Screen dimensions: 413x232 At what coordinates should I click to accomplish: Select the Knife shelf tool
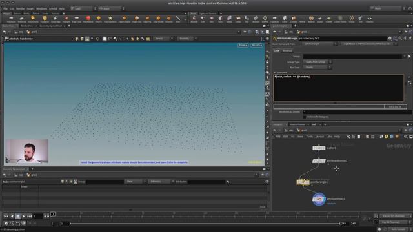coord(178,19)
